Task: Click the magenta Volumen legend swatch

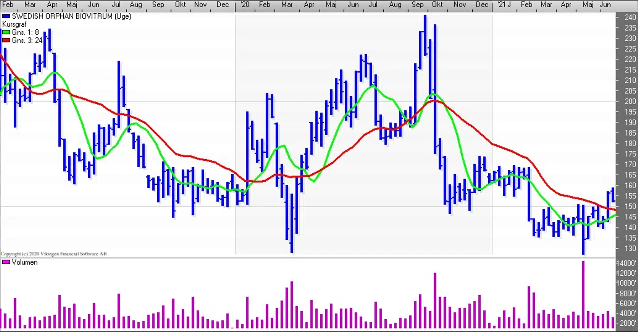Action: coord(6,262)
